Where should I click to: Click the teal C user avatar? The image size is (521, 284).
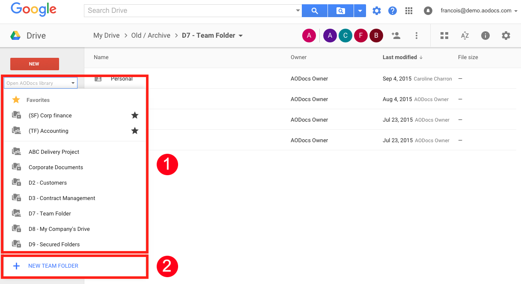coord(345,36)
